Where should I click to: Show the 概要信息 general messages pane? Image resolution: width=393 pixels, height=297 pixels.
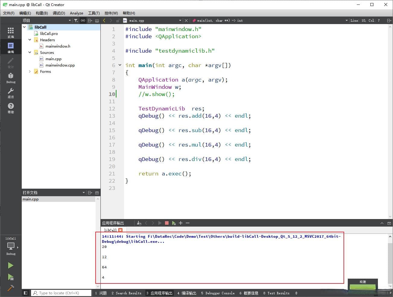pos(249,293)
